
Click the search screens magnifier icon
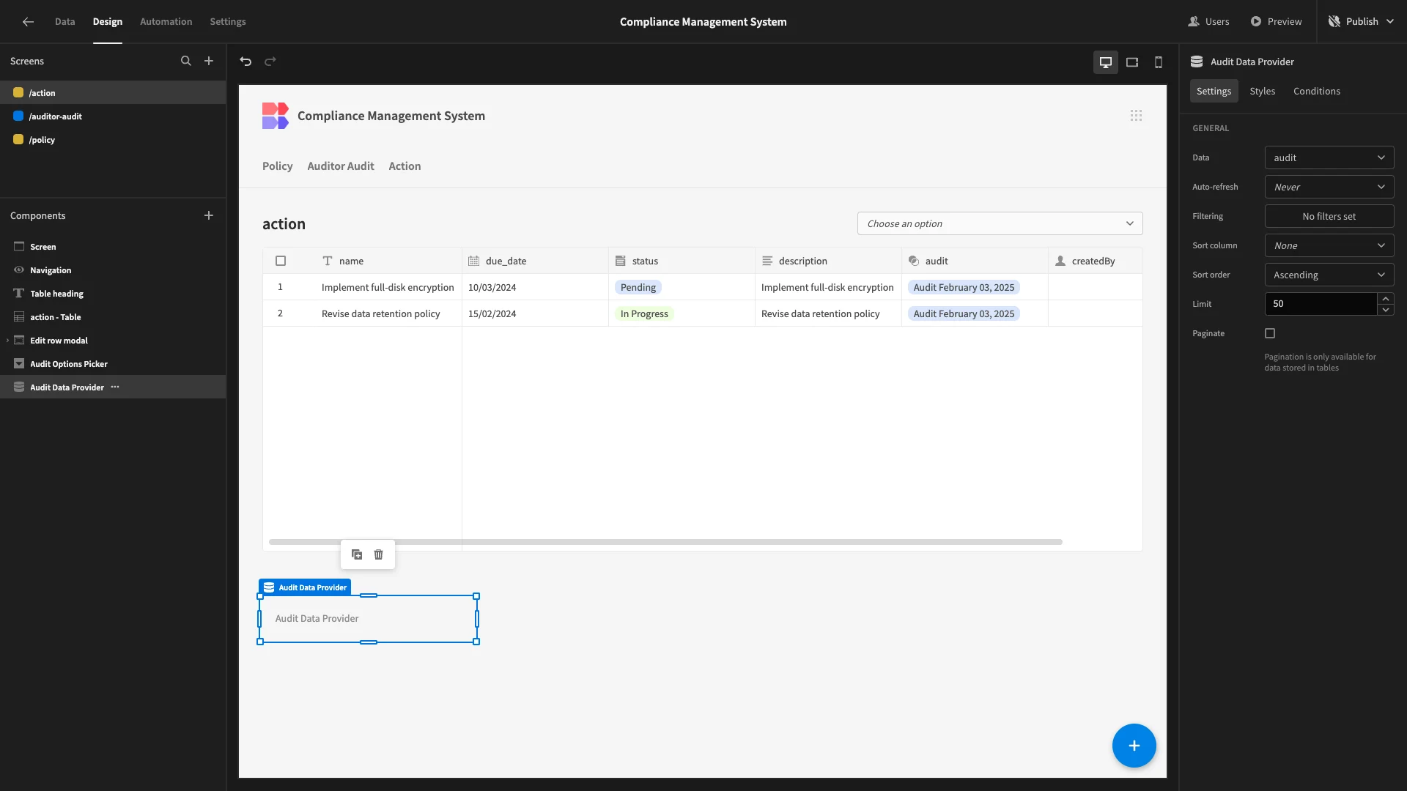tap(186, 62)
